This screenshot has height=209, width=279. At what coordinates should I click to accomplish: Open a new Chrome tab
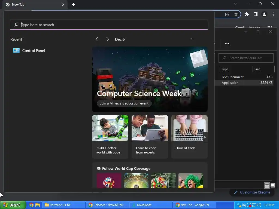[x=74, y=5]
